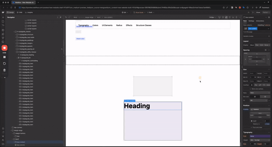Open the Position Relative dropdown

(x=260, y=109)
